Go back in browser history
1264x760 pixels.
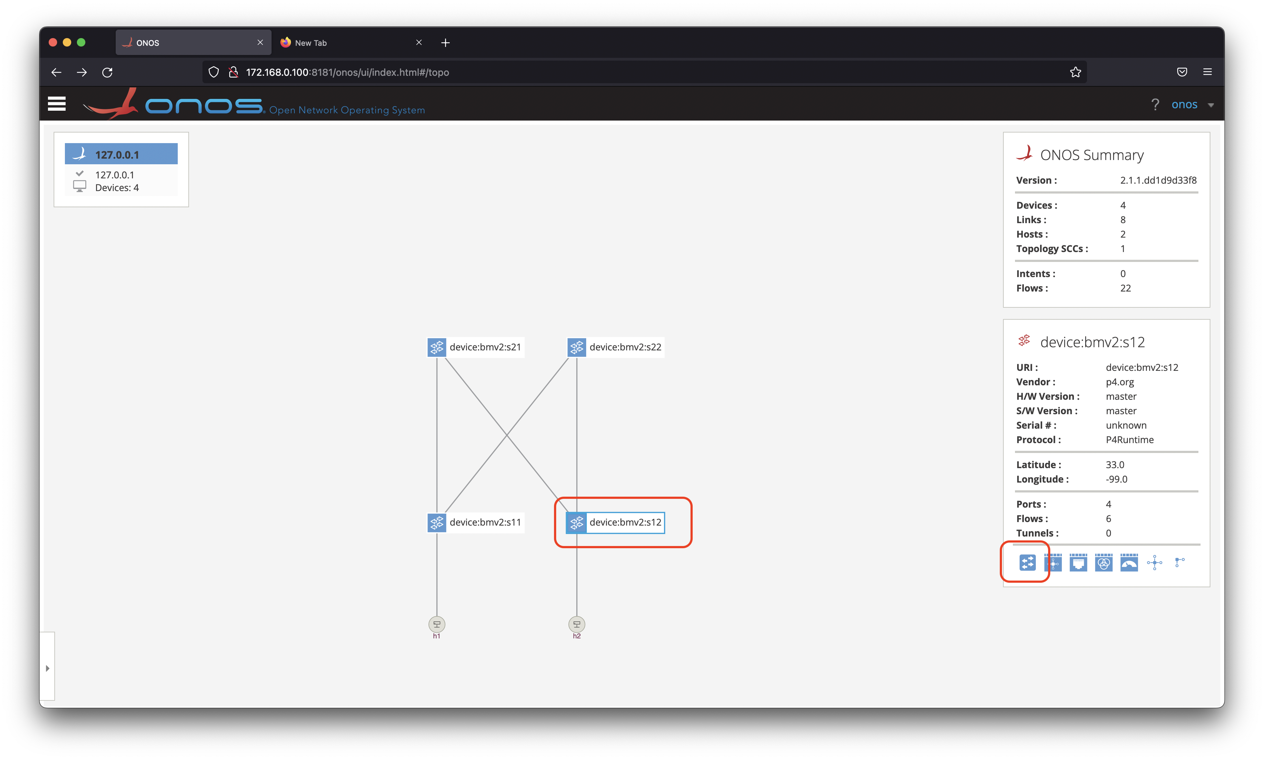coord(56,72)
